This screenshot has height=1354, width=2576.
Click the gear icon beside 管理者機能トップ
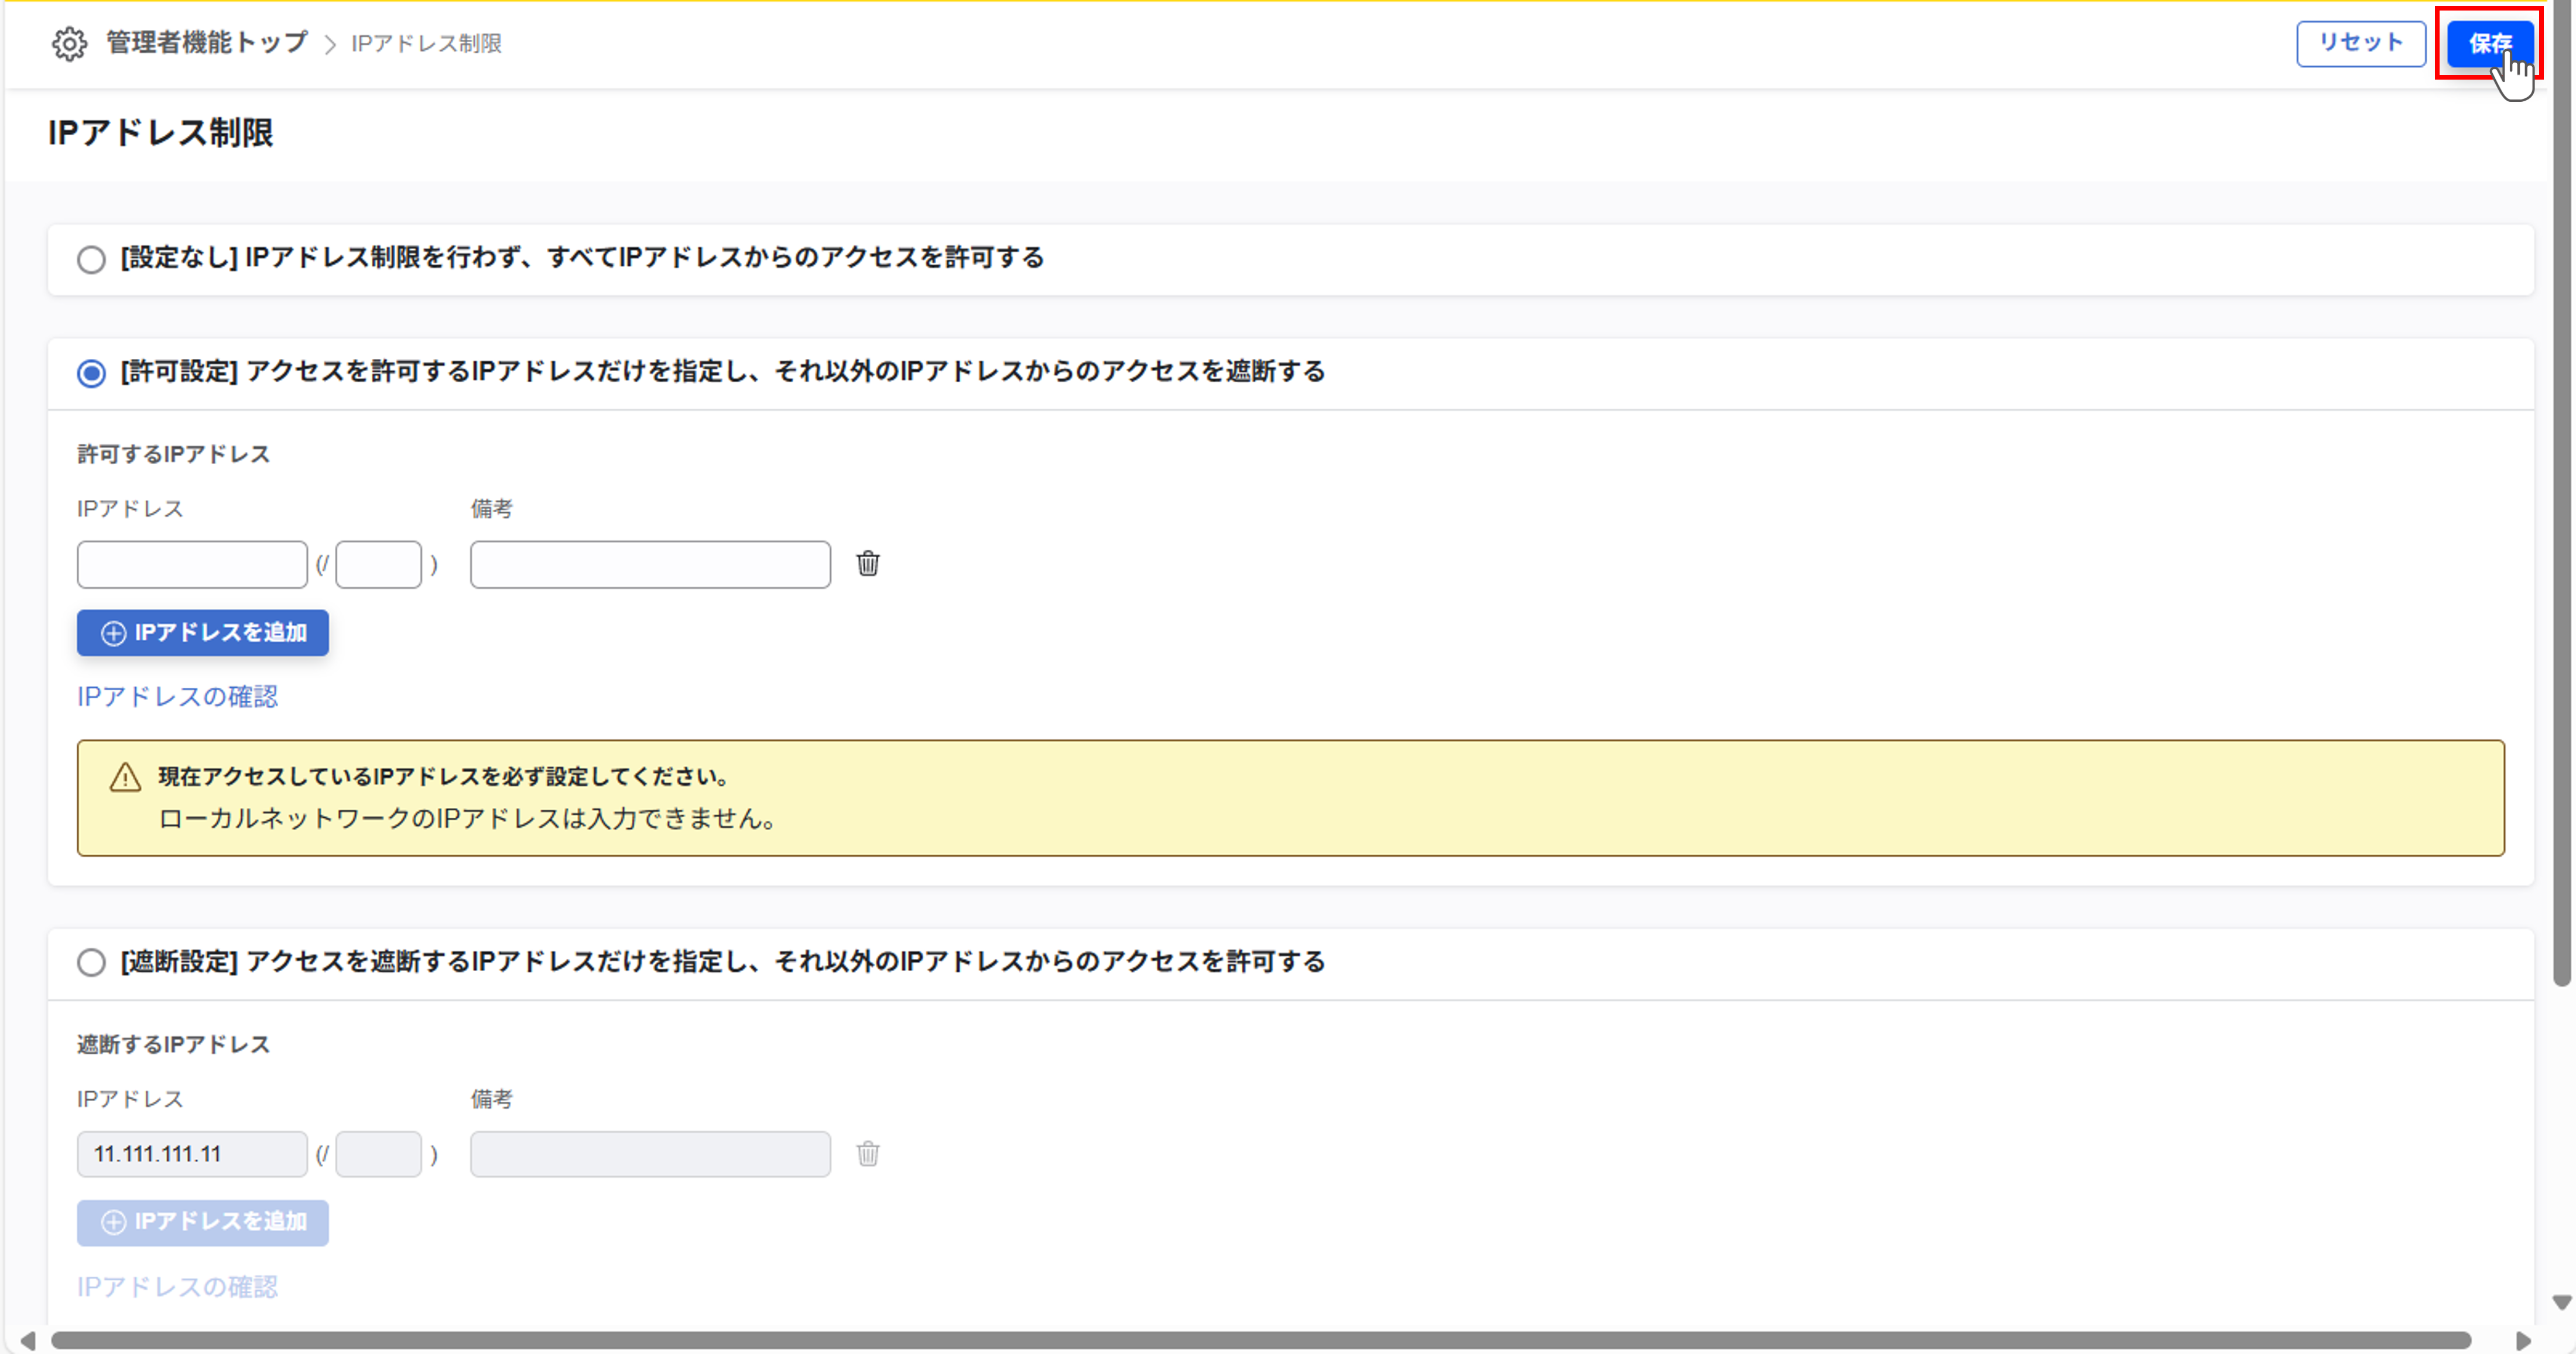point(69,44)
